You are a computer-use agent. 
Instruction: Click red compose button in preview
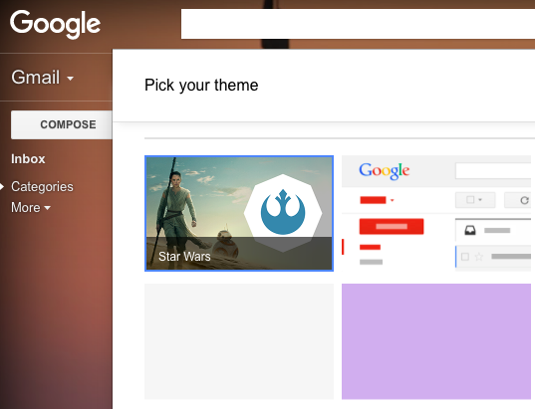(392, 226)
